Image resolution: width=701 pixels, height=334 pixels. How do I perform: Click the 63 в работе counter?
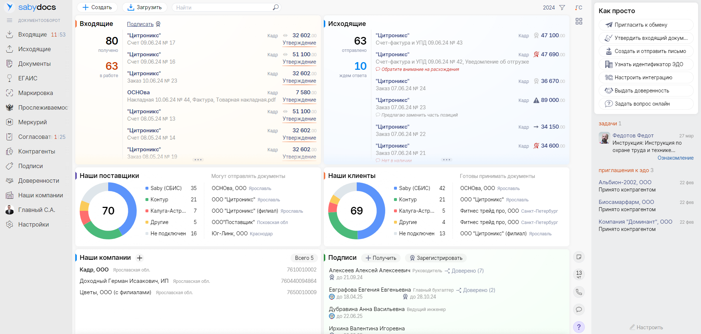(111, 66)
